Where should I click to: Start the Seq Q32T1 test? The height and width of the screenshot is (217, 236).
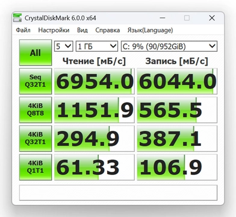[36, 81]
